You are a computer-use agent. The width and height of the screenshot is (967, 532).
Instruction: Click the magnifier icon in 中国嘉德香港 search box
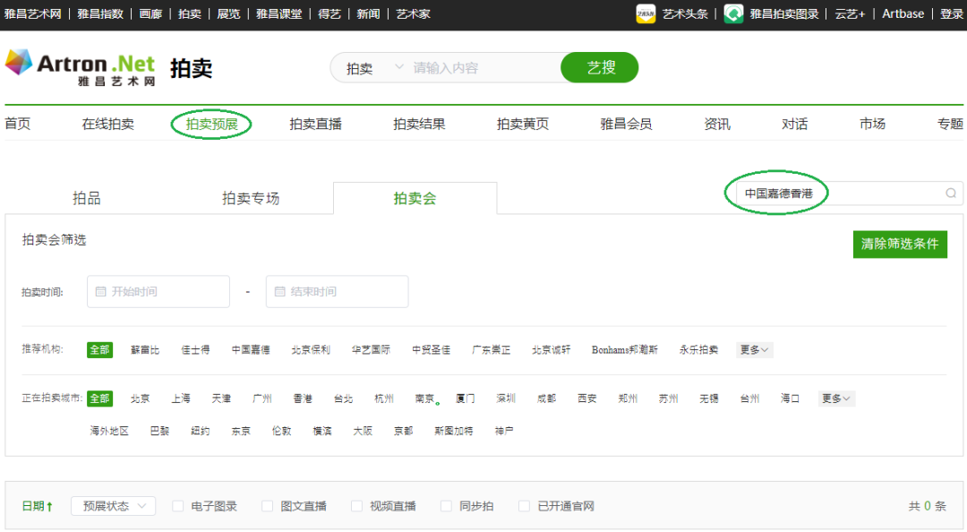pyautogui.click(x=951, y=193)
